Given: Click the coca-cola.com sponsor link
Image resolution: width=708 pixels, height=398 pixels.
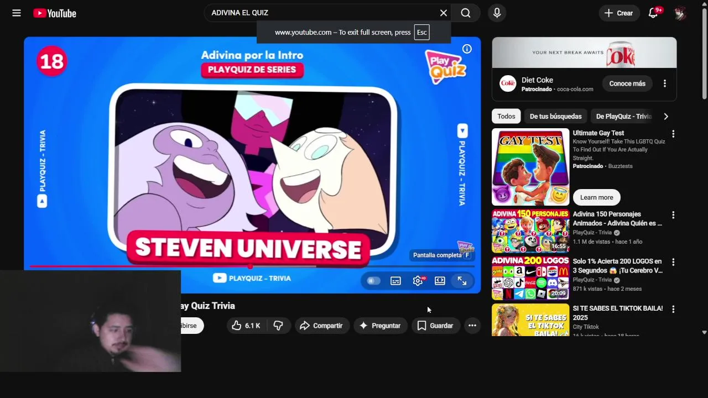Looking at the screenshot, I should coord(575,90).
